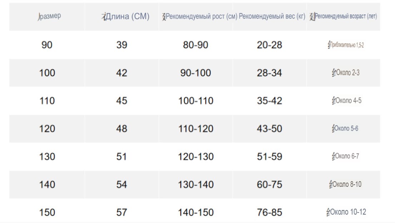Click the size 110 cell

[x=47, y=101]
